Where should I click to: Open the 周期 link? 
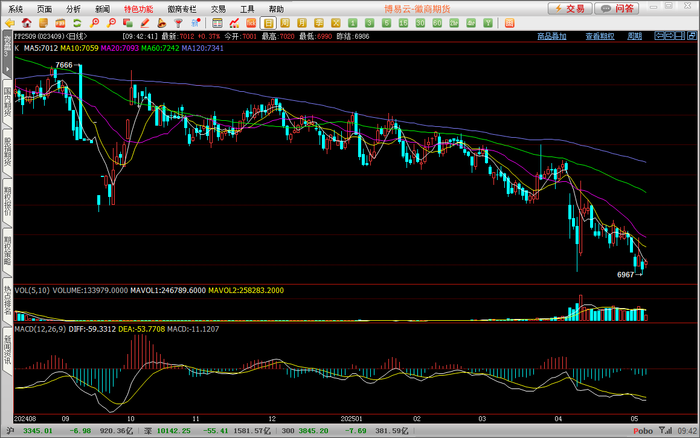[635, 36]
